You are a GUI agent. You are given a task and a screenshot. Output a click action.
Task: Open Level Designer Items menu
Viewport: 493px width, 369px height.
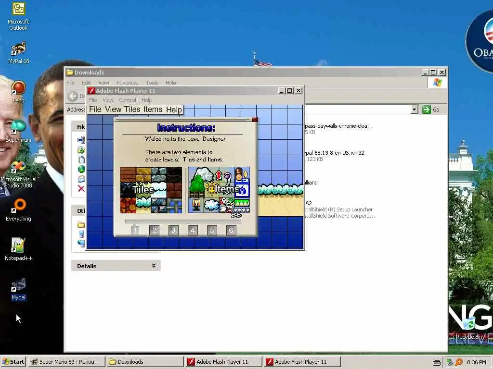[153, 109]
